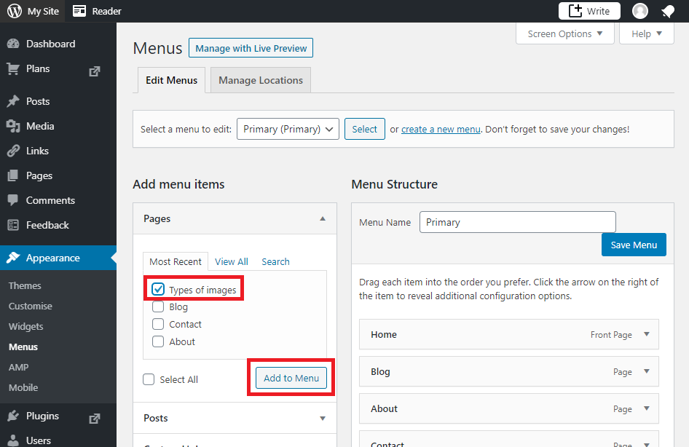Image resolution: width=689 pixels, height=447 pixels.
Task: Expand the Blog menu item arrow
Action: coord(647,371)
